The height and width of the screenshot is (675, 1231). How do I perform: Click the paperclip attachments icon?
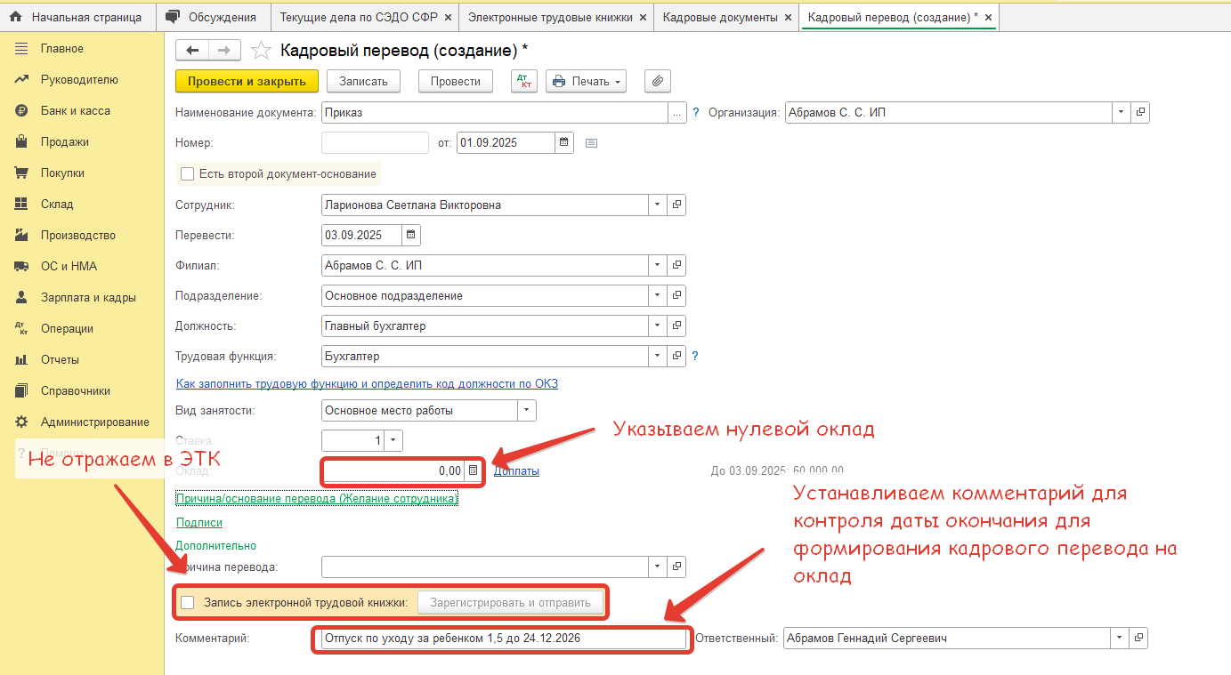click(657, 81)
